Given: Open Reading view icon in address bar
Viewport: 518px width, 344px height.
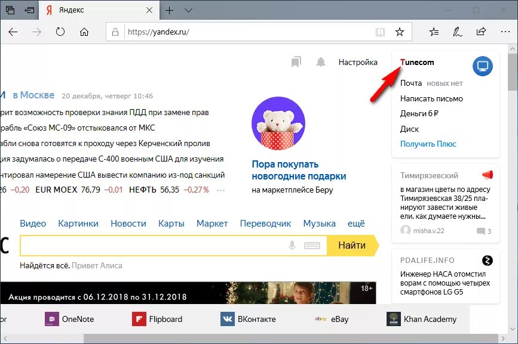Looking at the screenshot, I should pos(380,32).
